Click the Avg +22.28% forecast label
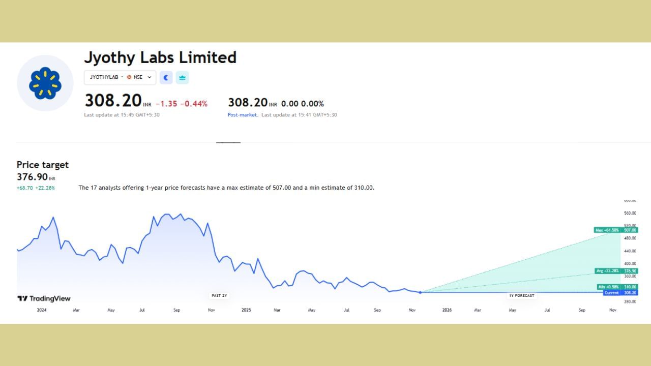651x366 pixels. (607, 271)
